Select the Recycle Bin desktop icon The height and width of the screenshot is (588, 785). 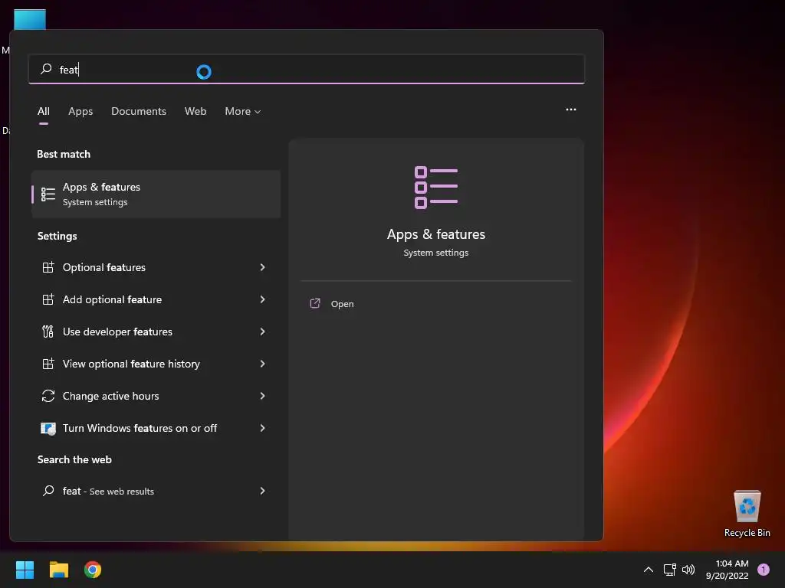pos(747,514)
